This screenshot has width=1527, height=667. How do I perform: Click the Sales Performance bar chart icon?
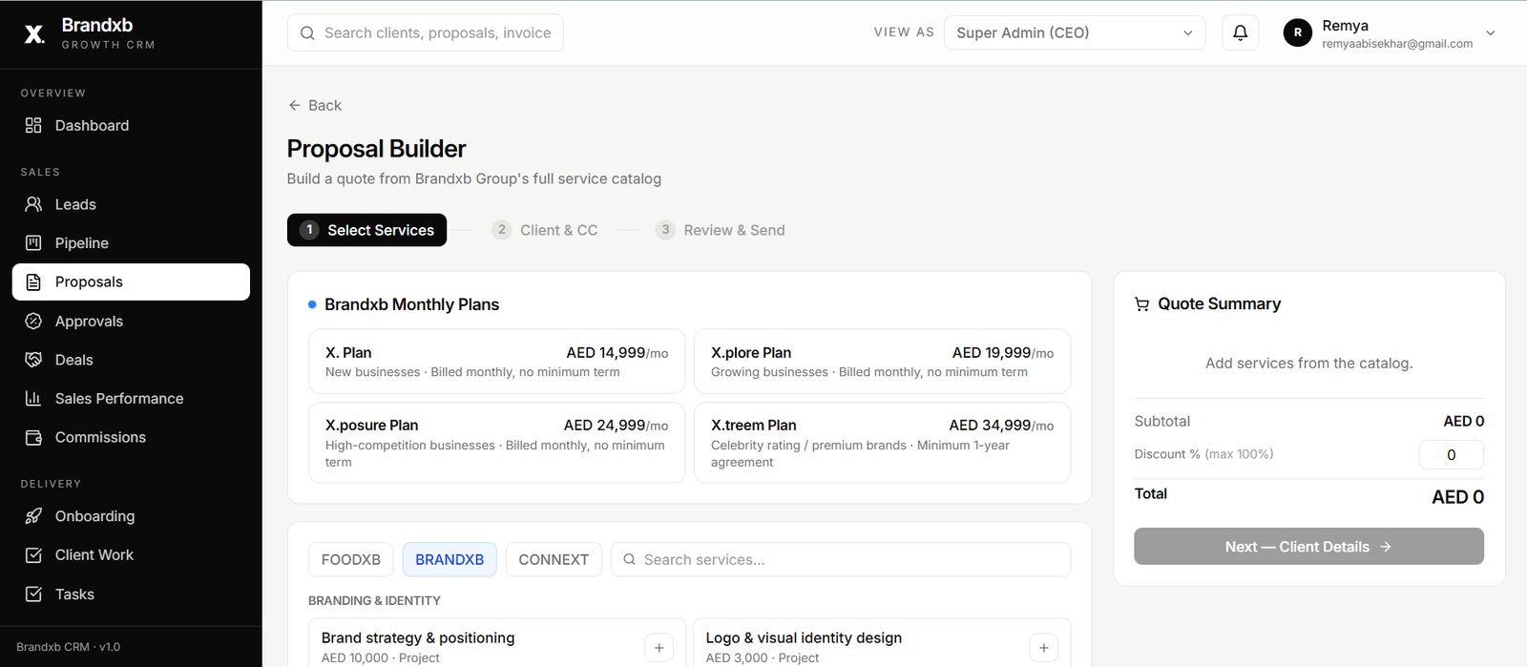click(33, 399)
